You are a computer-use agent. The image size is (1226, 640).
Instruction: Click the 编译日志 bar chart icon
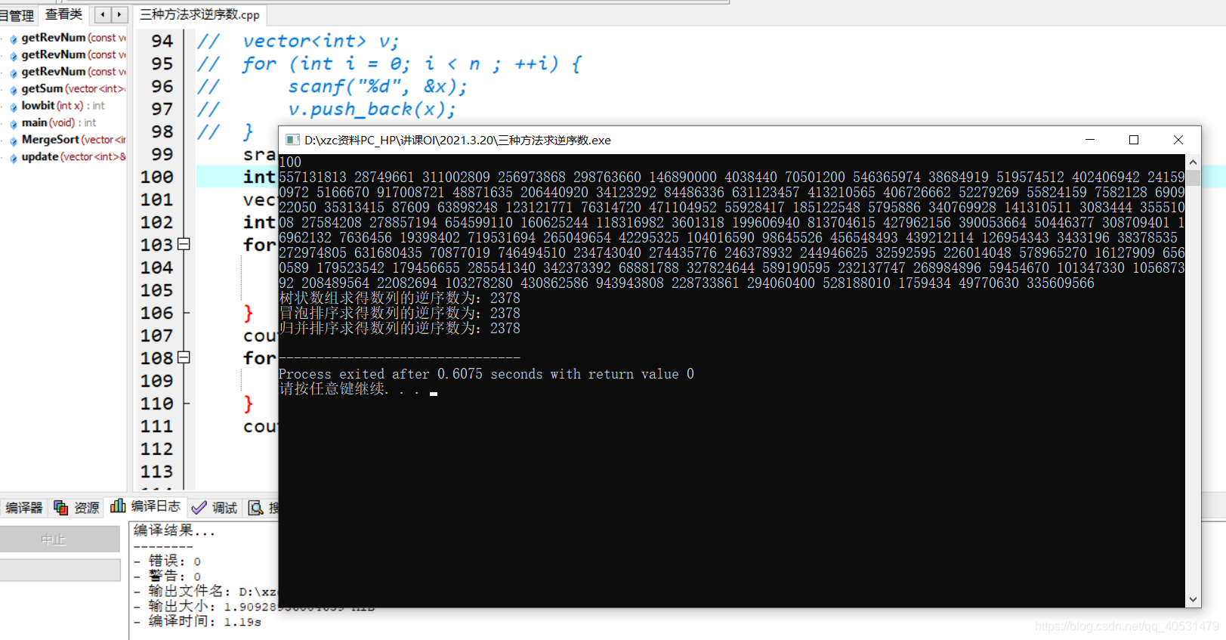tap(118, 506)
